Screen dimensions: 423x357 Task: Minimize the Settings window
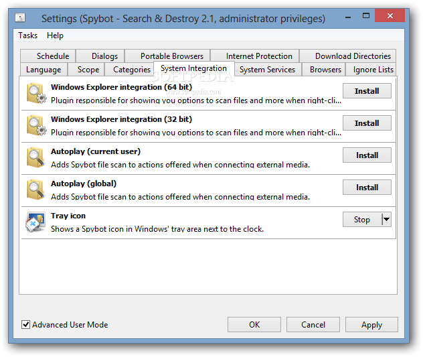click(348, 17)
